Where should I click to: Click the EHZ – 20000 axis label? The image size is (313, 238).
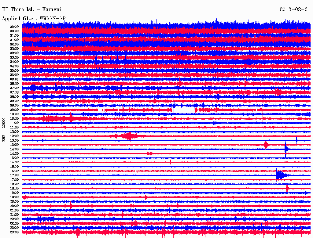click(4, 130)
